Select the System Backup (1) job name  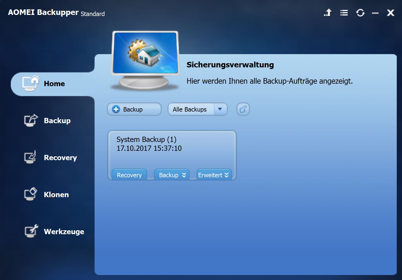(146, 139)
